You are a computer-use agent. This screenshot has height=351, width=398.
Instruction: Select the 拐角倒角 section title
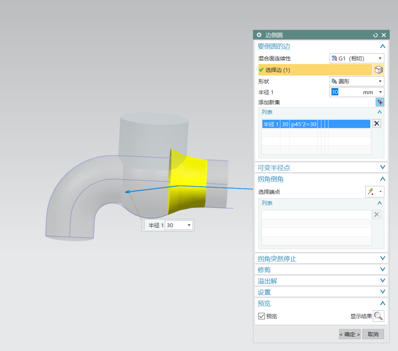(270, 179)
